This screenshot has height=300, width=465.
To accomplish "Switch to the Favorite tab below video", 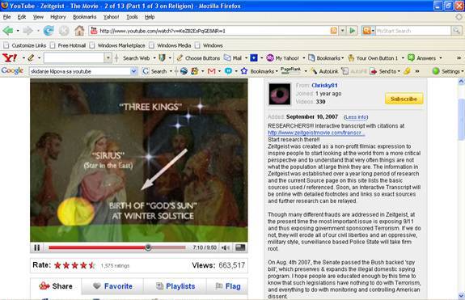I will [x=112, y=286].
